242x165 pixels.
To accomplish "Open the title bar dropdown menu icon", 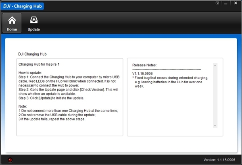I will [217, 3].
